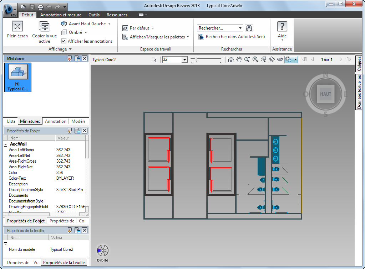Select the Typical Core2 sheet thumbnail

18,78
